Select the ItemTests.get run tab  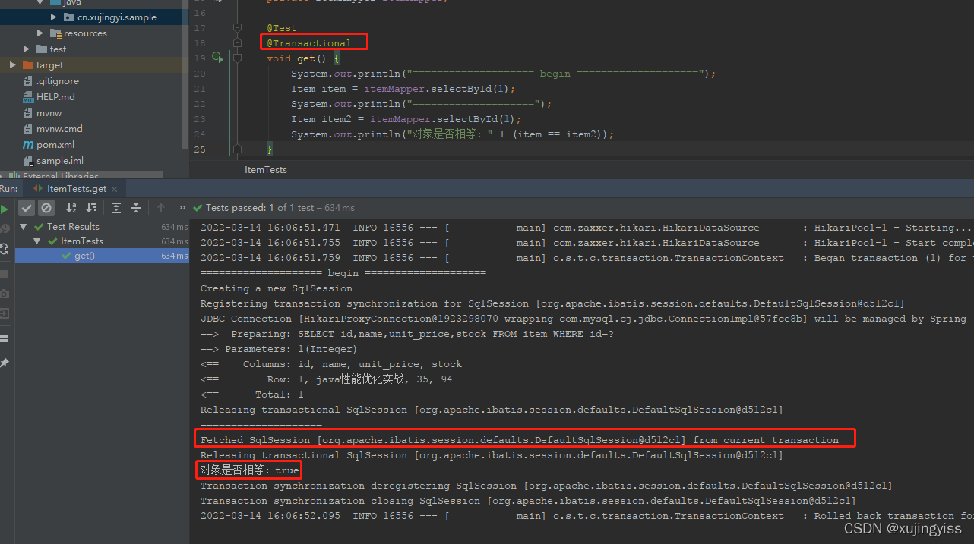tap(74, 189)
